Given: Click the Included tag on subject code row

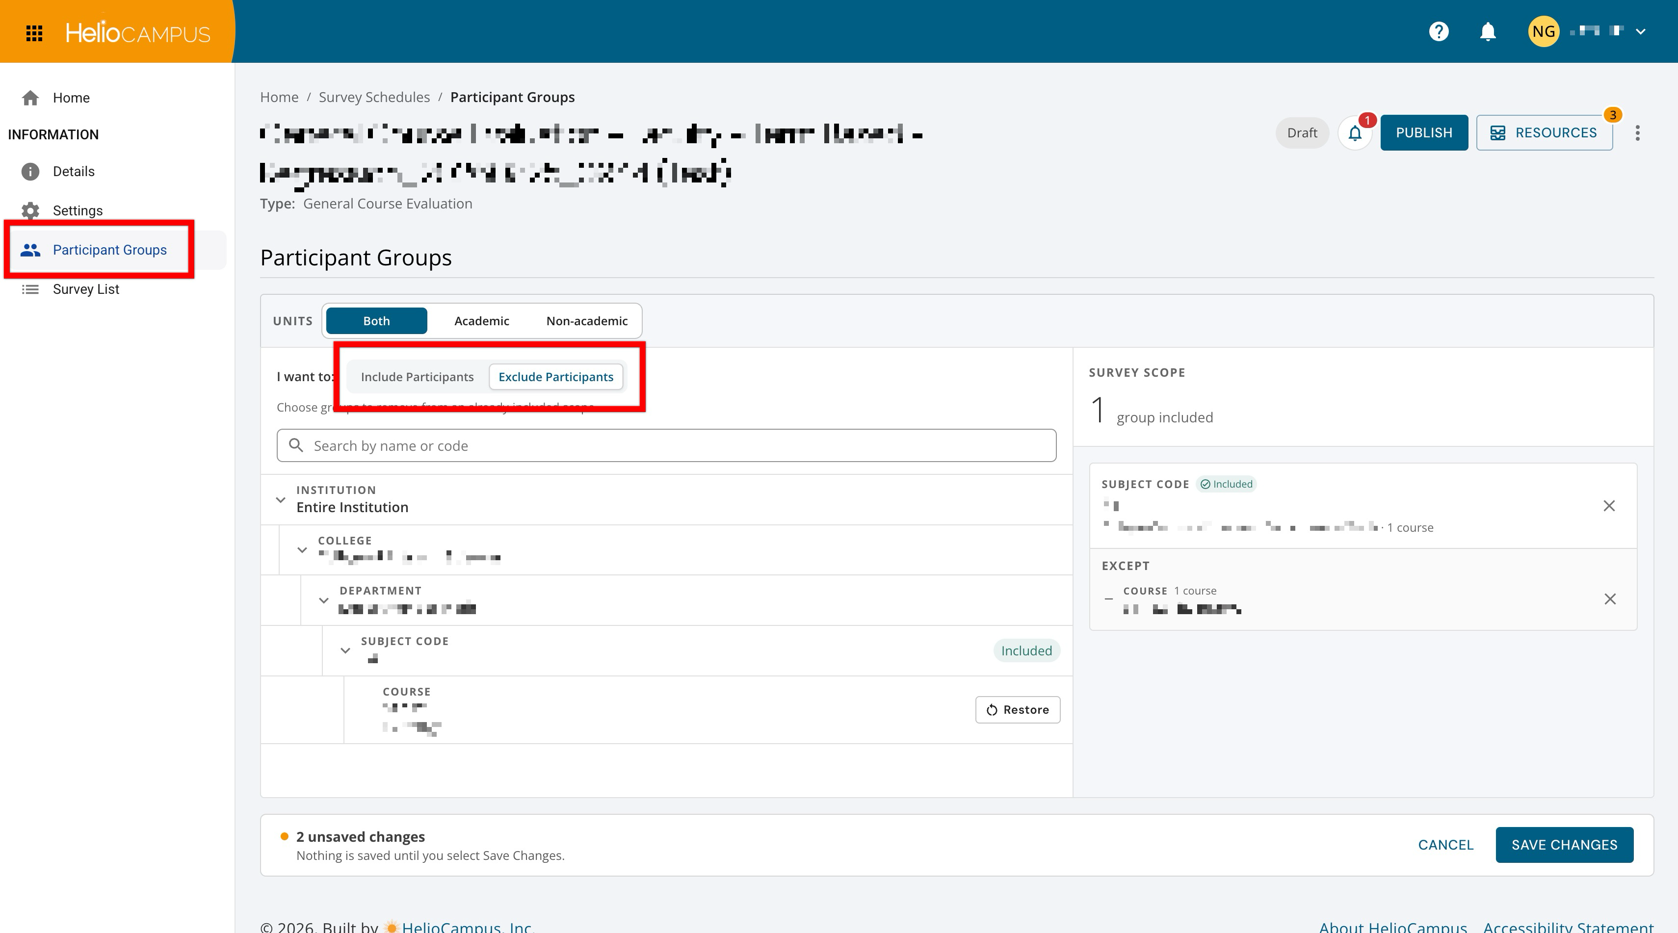Looking at the screenshot, I should click(x=1026, y=651).
